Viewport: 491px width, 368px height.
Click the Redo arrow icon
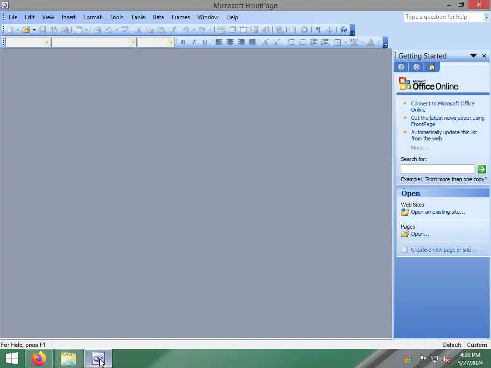click(x=202, y=30)
